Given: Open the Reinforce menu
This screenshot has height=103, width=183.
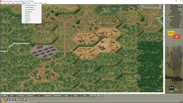Looking at the screenshot, I should tap(19, 3).
